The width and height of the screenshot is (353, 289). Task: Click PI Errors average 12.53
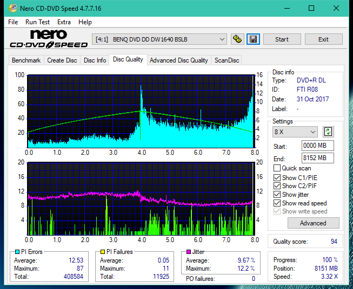coord(76,260)
